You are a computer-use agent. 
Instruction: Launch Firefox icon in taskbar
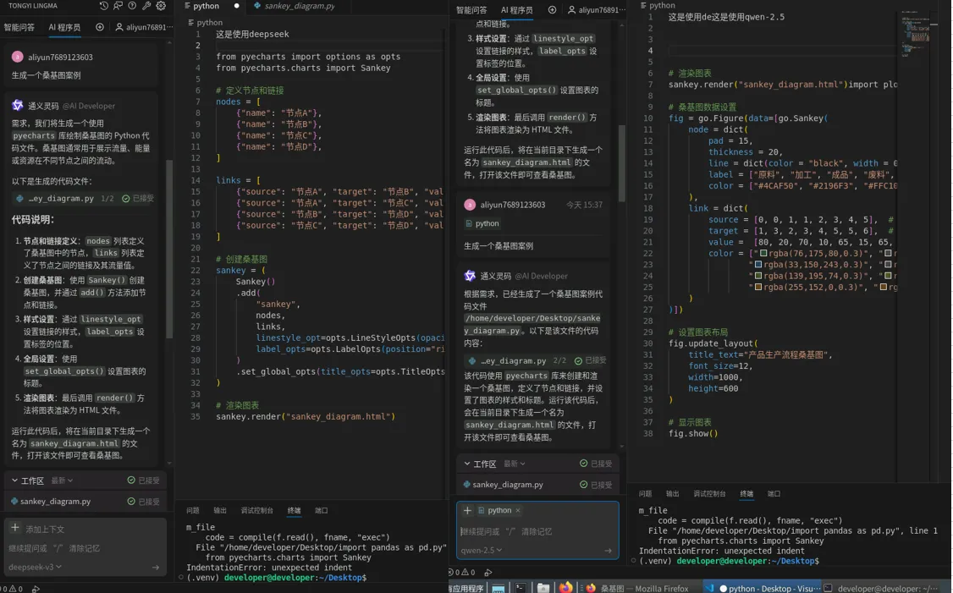click(x=566, y=588)
